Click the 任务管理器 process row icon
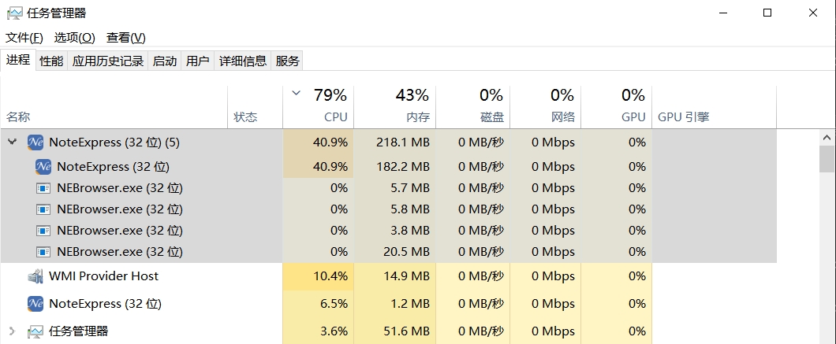This screenshot has width=836, height=344. pos(35,331)
